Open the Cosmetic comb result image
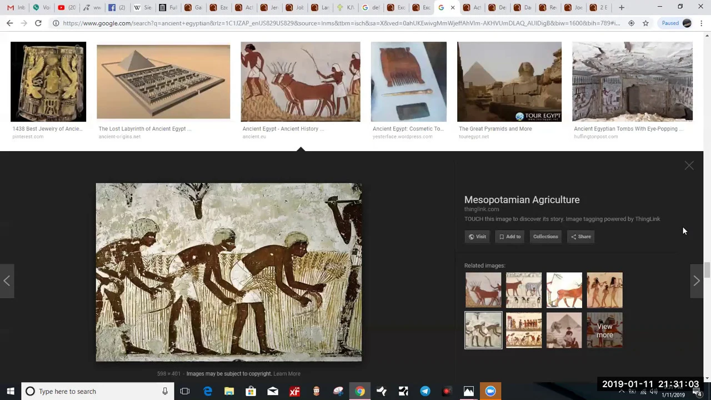 [409, 82]
